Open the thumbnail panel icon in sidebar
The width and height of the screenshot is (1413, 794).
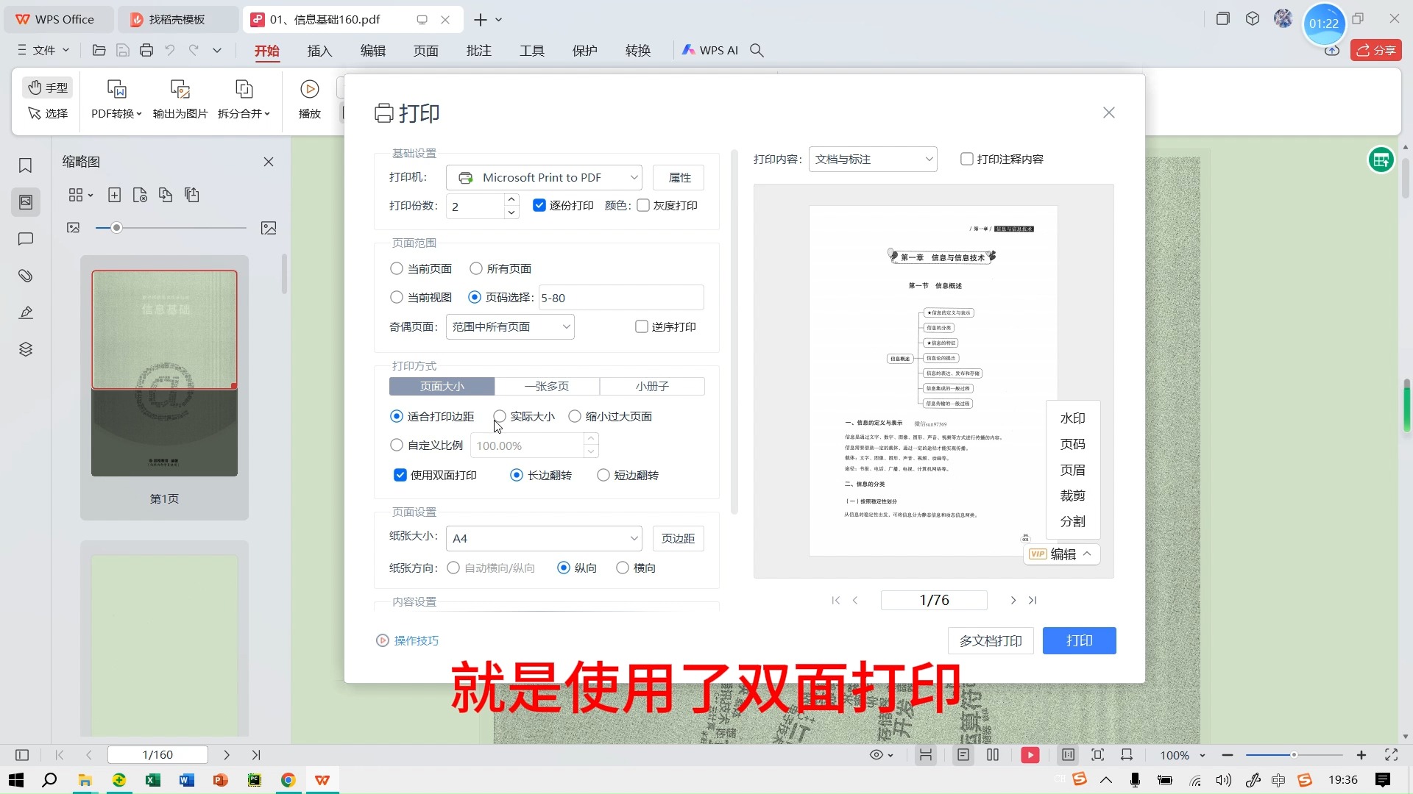(x=26, y=201)
